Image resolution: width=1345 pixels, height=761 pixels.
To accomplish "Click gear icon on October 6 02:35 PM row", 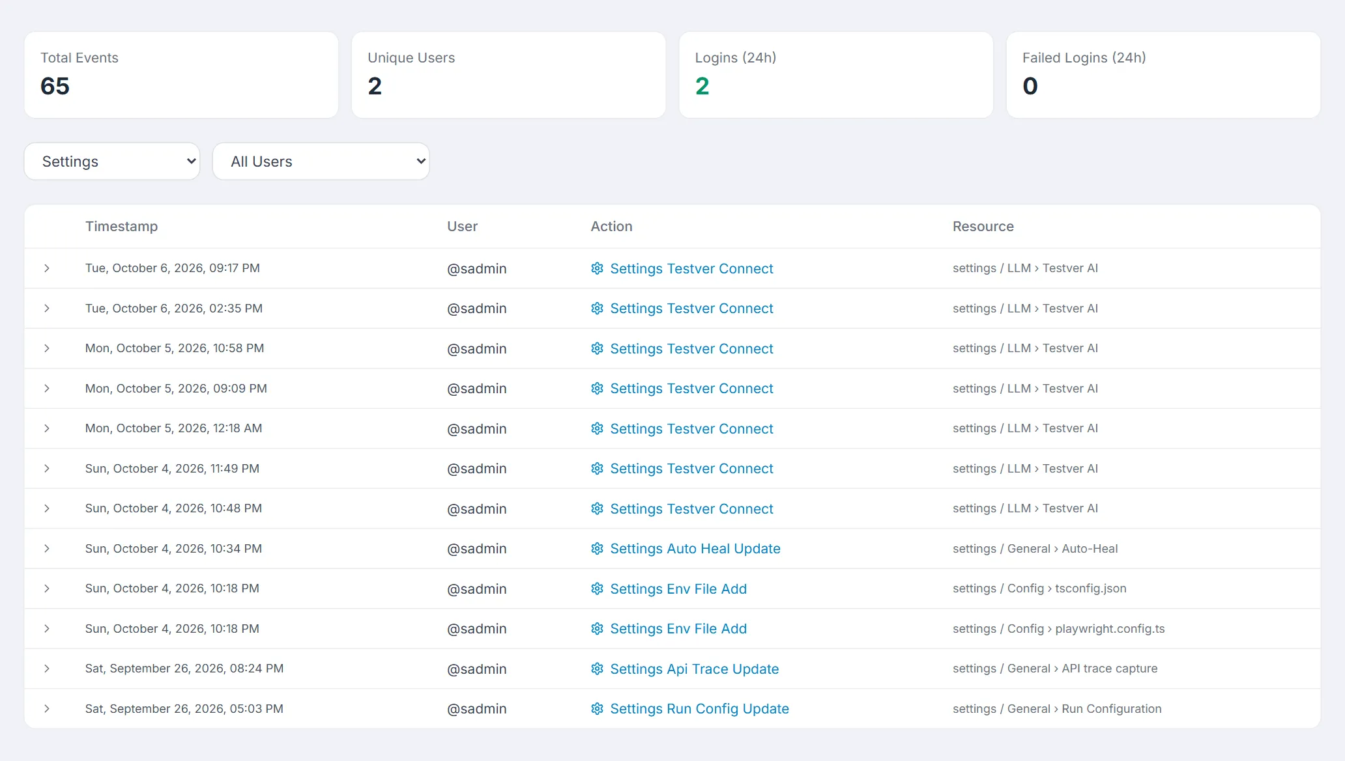I will tap(597, 309).
